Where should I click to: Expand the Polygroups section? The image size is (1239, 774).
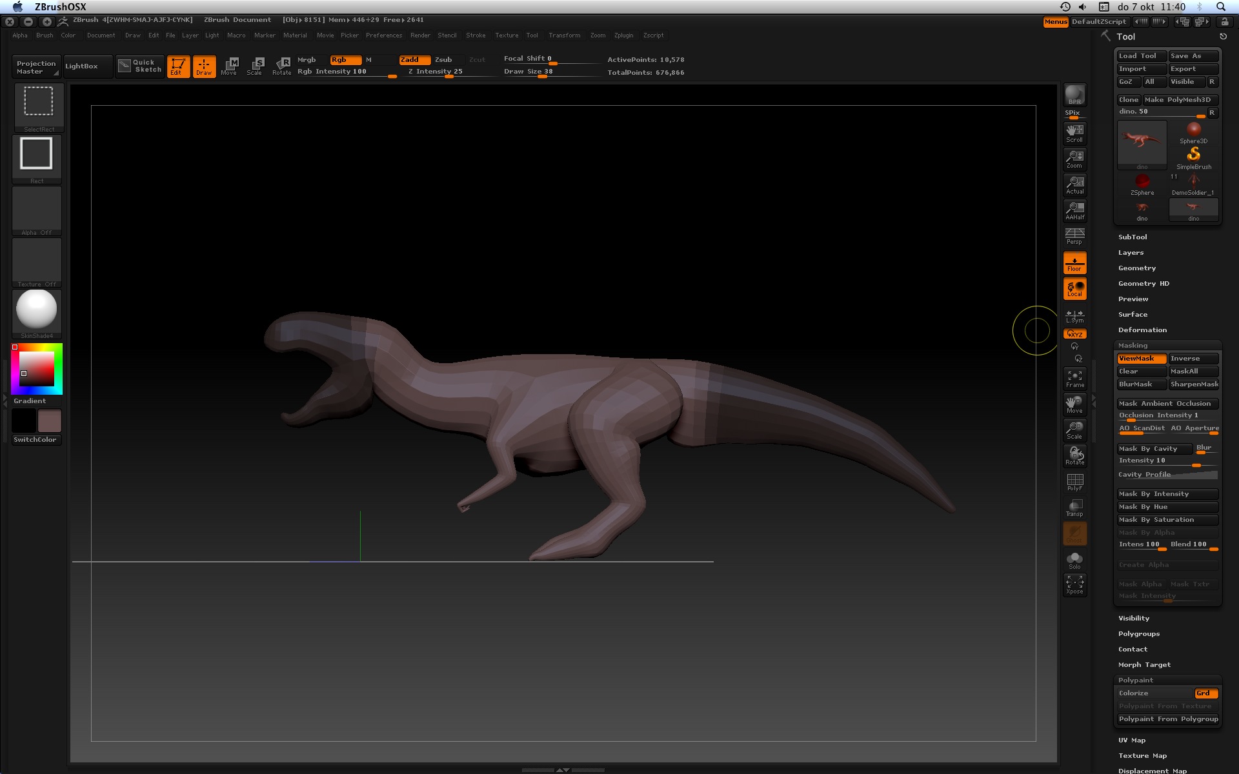(x=1139, y=633)
